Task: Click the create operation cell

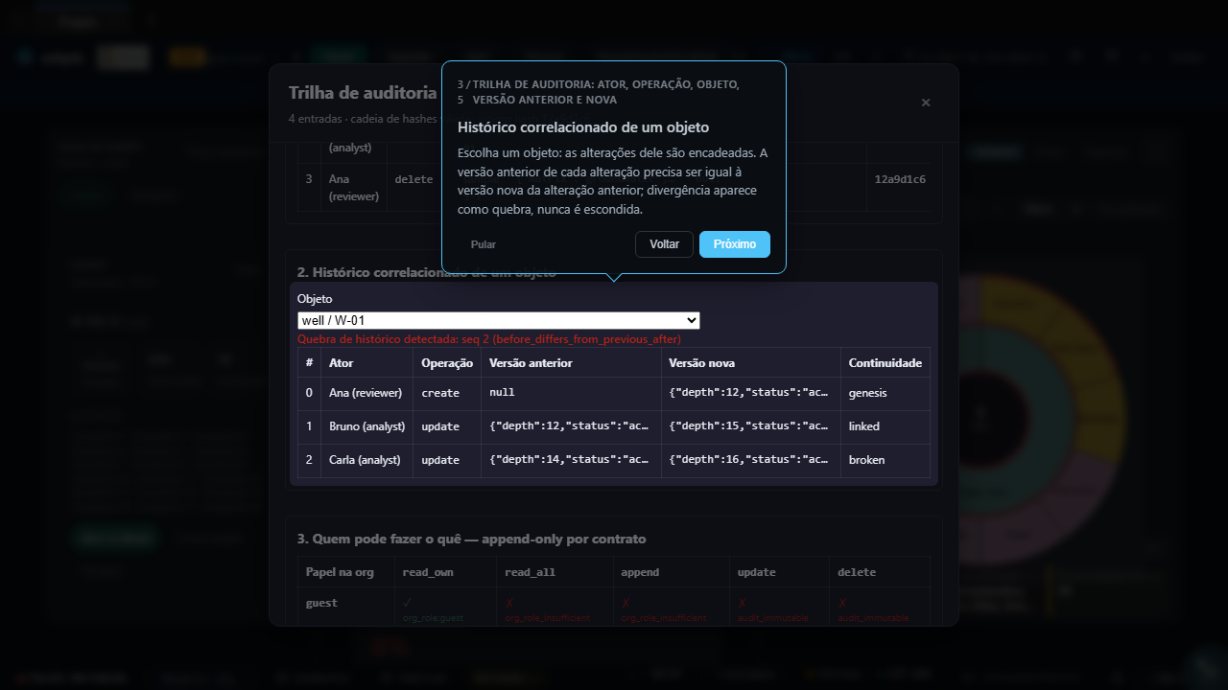Action: point(447,393)
